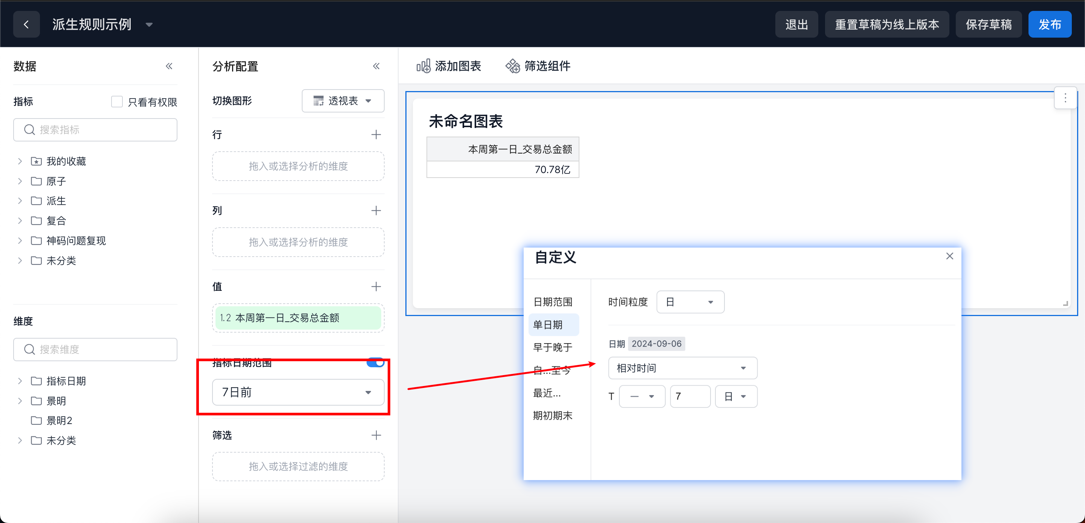Click the 发布 button
The image size is (1085, 523).
pyautogui.click(x=1049, y=24)
